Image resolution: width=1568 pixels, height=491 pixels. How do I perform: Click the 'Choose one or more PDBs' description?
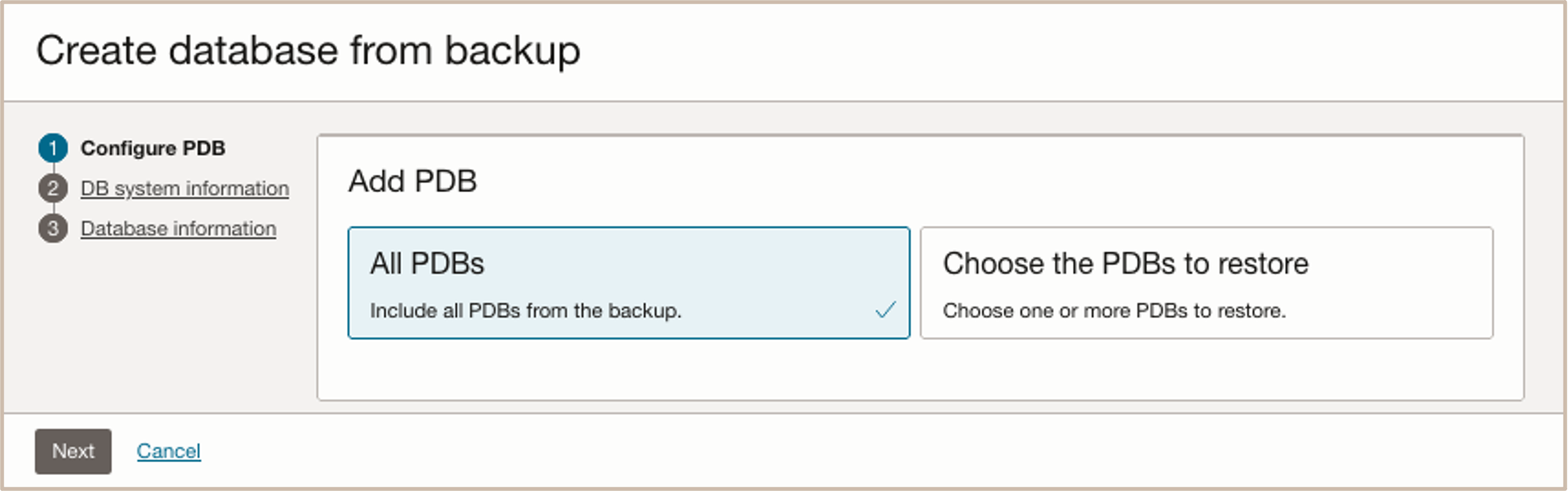1113,311
